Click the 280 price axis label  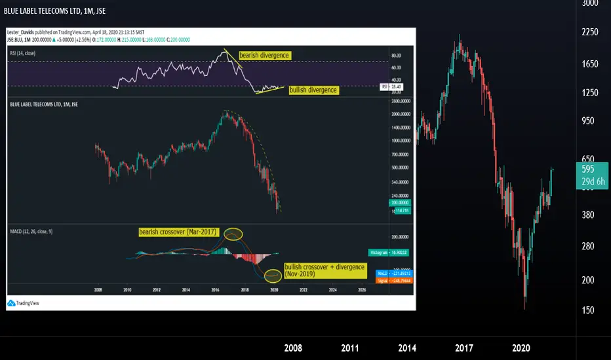[587, 246]
